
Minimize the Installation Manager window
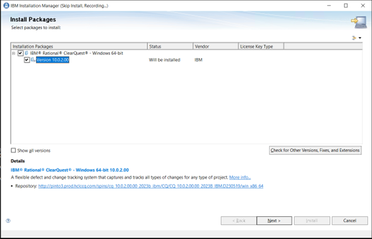329,6
